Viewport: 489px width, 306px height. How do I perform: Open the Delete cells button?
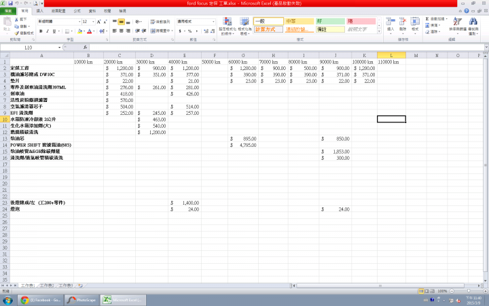click(403, 26)
